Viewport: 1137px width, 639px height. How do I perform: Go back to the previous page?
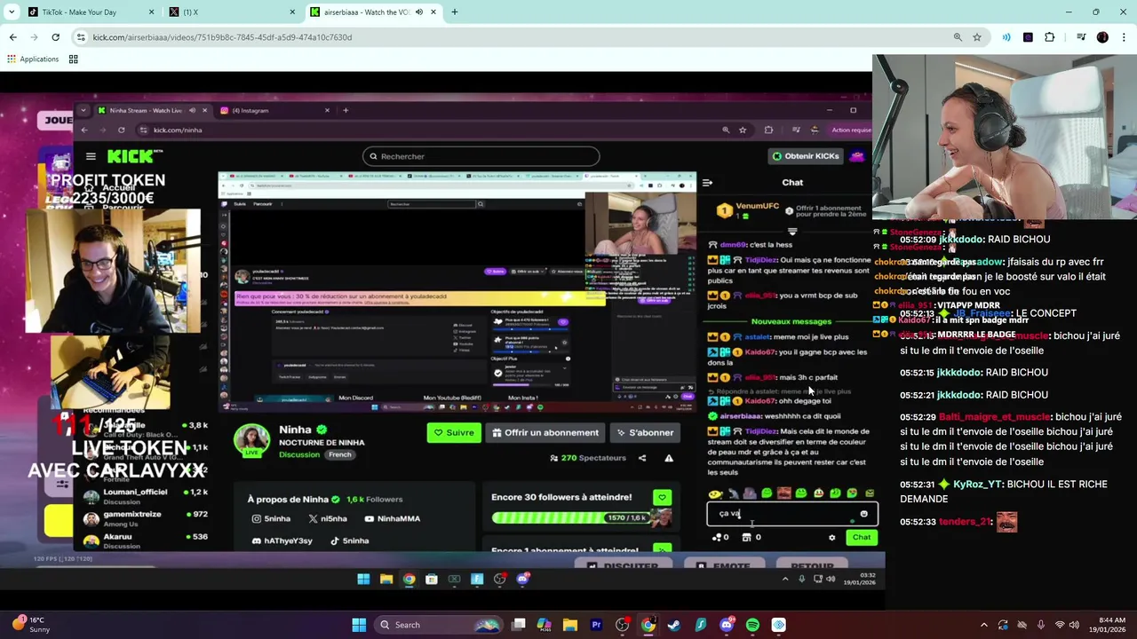coord(12,37)
